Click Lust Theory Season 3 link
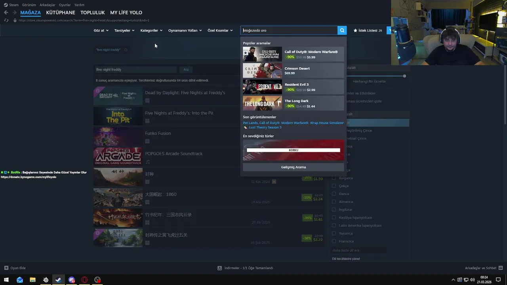The height and width of the screenshot is (285, 507). click(x=265, y=127)
